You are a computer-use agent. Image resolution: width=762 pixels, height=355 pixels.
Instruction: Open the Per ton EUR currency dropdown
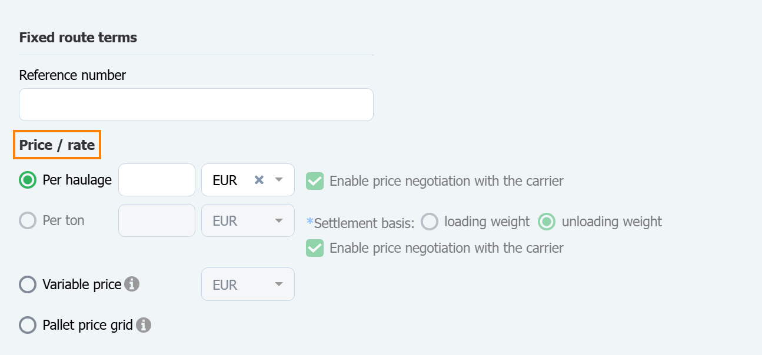[248, 220]
